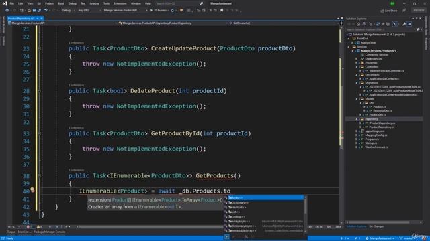Select ToArrayAsync in the IntelliSense list
The image size is (430, 241).
(x=263, y=221)
